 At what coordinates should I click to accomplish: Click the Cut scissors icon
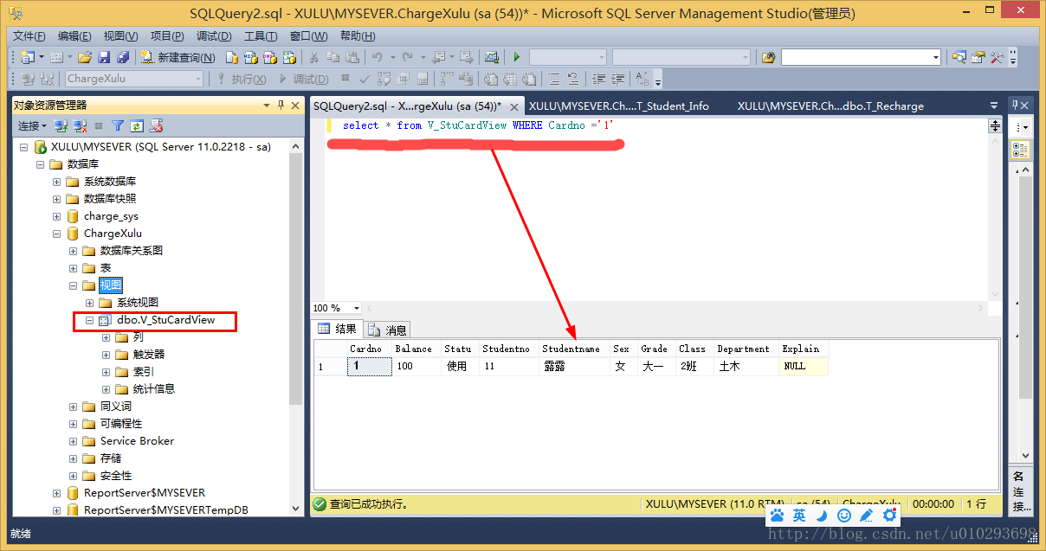313,57
